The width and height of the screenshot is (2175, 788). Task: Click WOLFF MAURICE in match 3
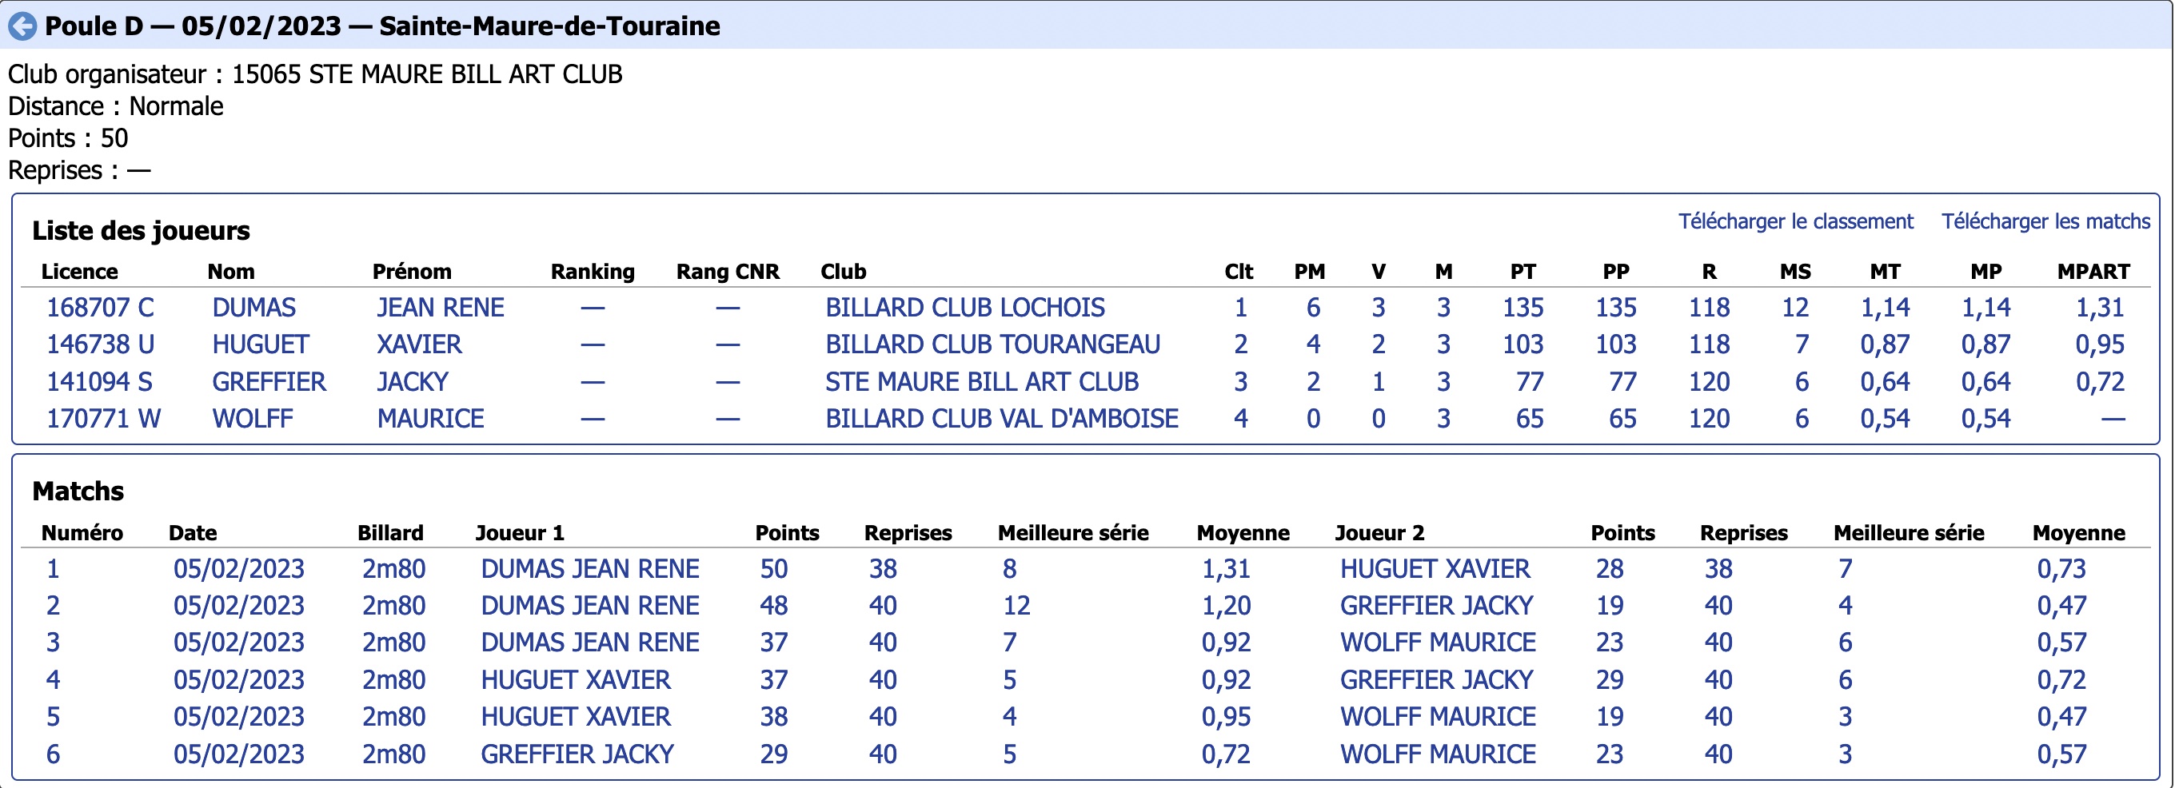[1437, 643]
